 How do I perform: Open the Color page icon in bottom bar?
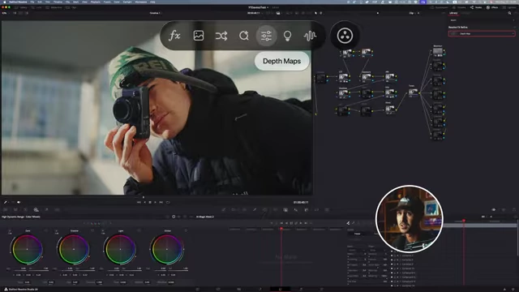tap(280, 290)
